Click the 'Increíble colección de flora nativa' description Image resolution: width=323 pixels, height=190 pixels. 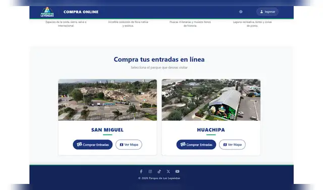click(x=128, y=24)
